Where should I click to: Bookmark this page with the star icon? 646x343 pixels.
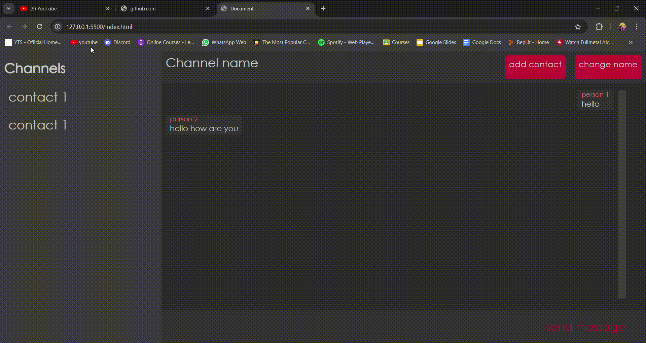point(578,27)
